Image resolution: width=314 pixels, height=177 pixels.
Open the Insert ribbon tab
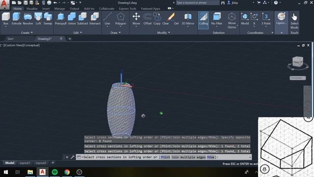point(46,9)
